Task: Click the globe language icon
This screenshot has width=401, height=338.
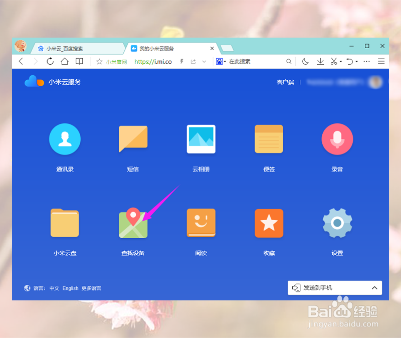Action: [x=27, y=288]
